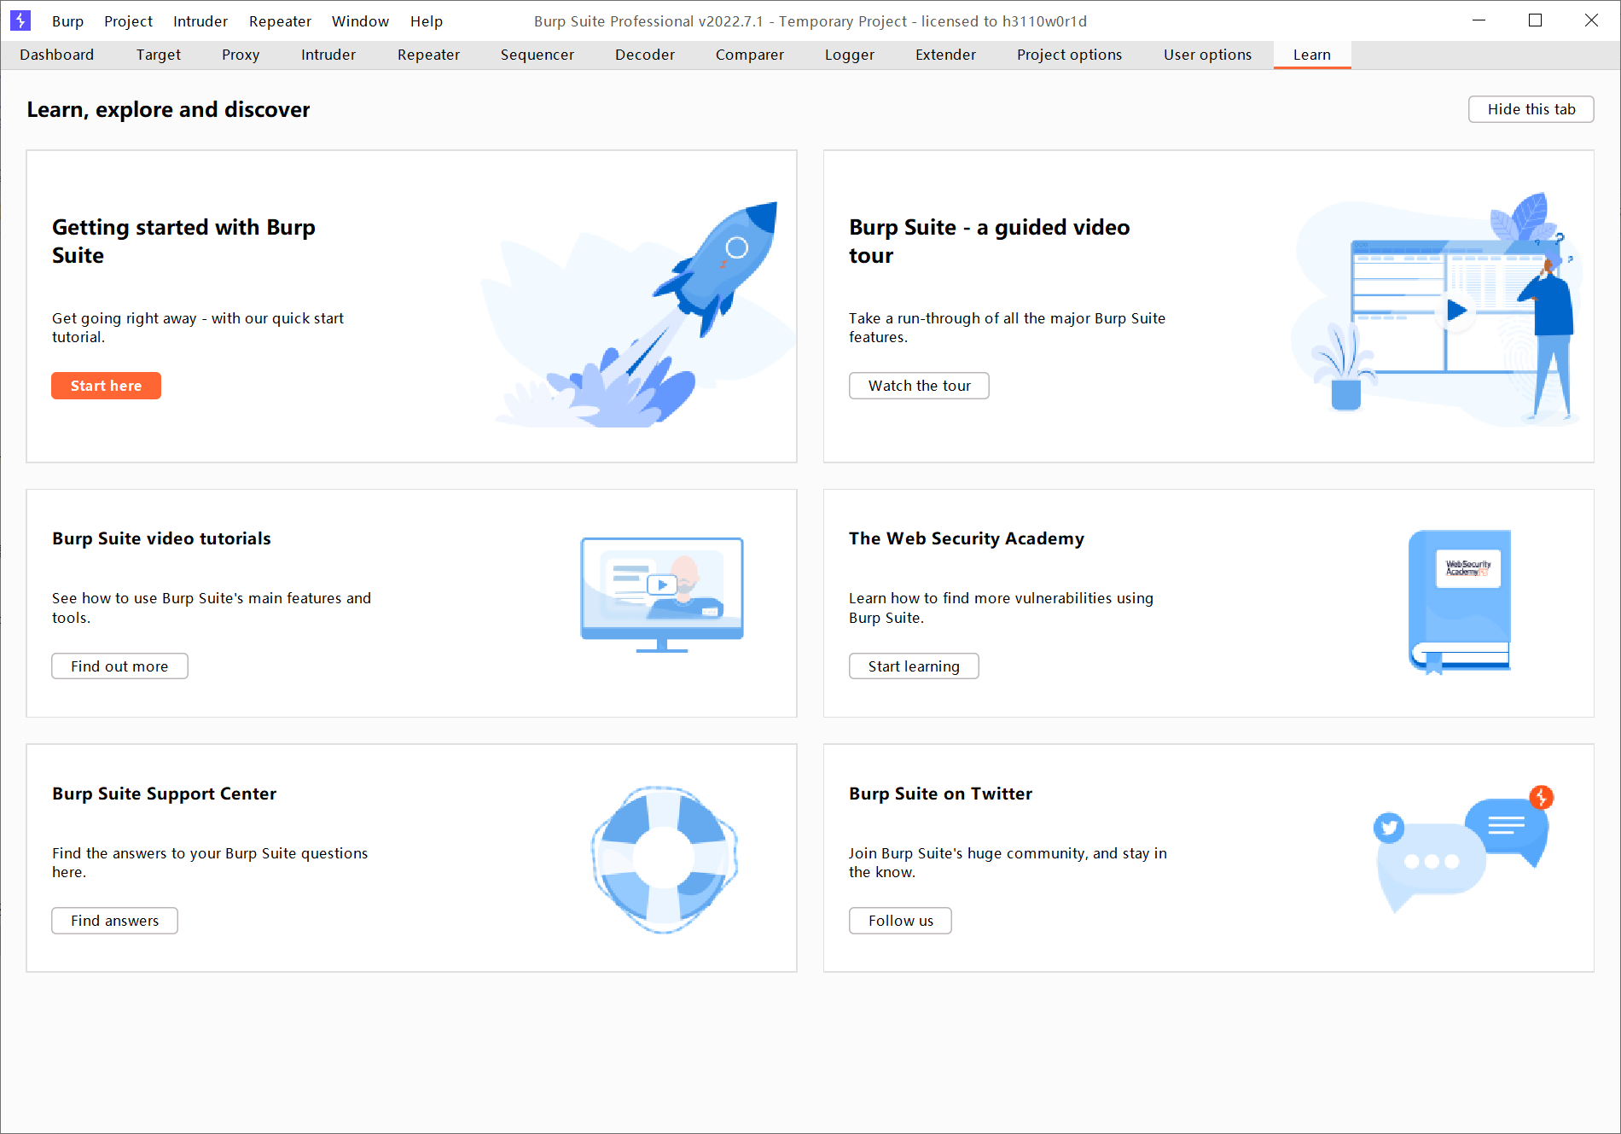
Task: Click the 'Learn, explore and discover' title
Action: pyautogui.click(x=168, y=109)
